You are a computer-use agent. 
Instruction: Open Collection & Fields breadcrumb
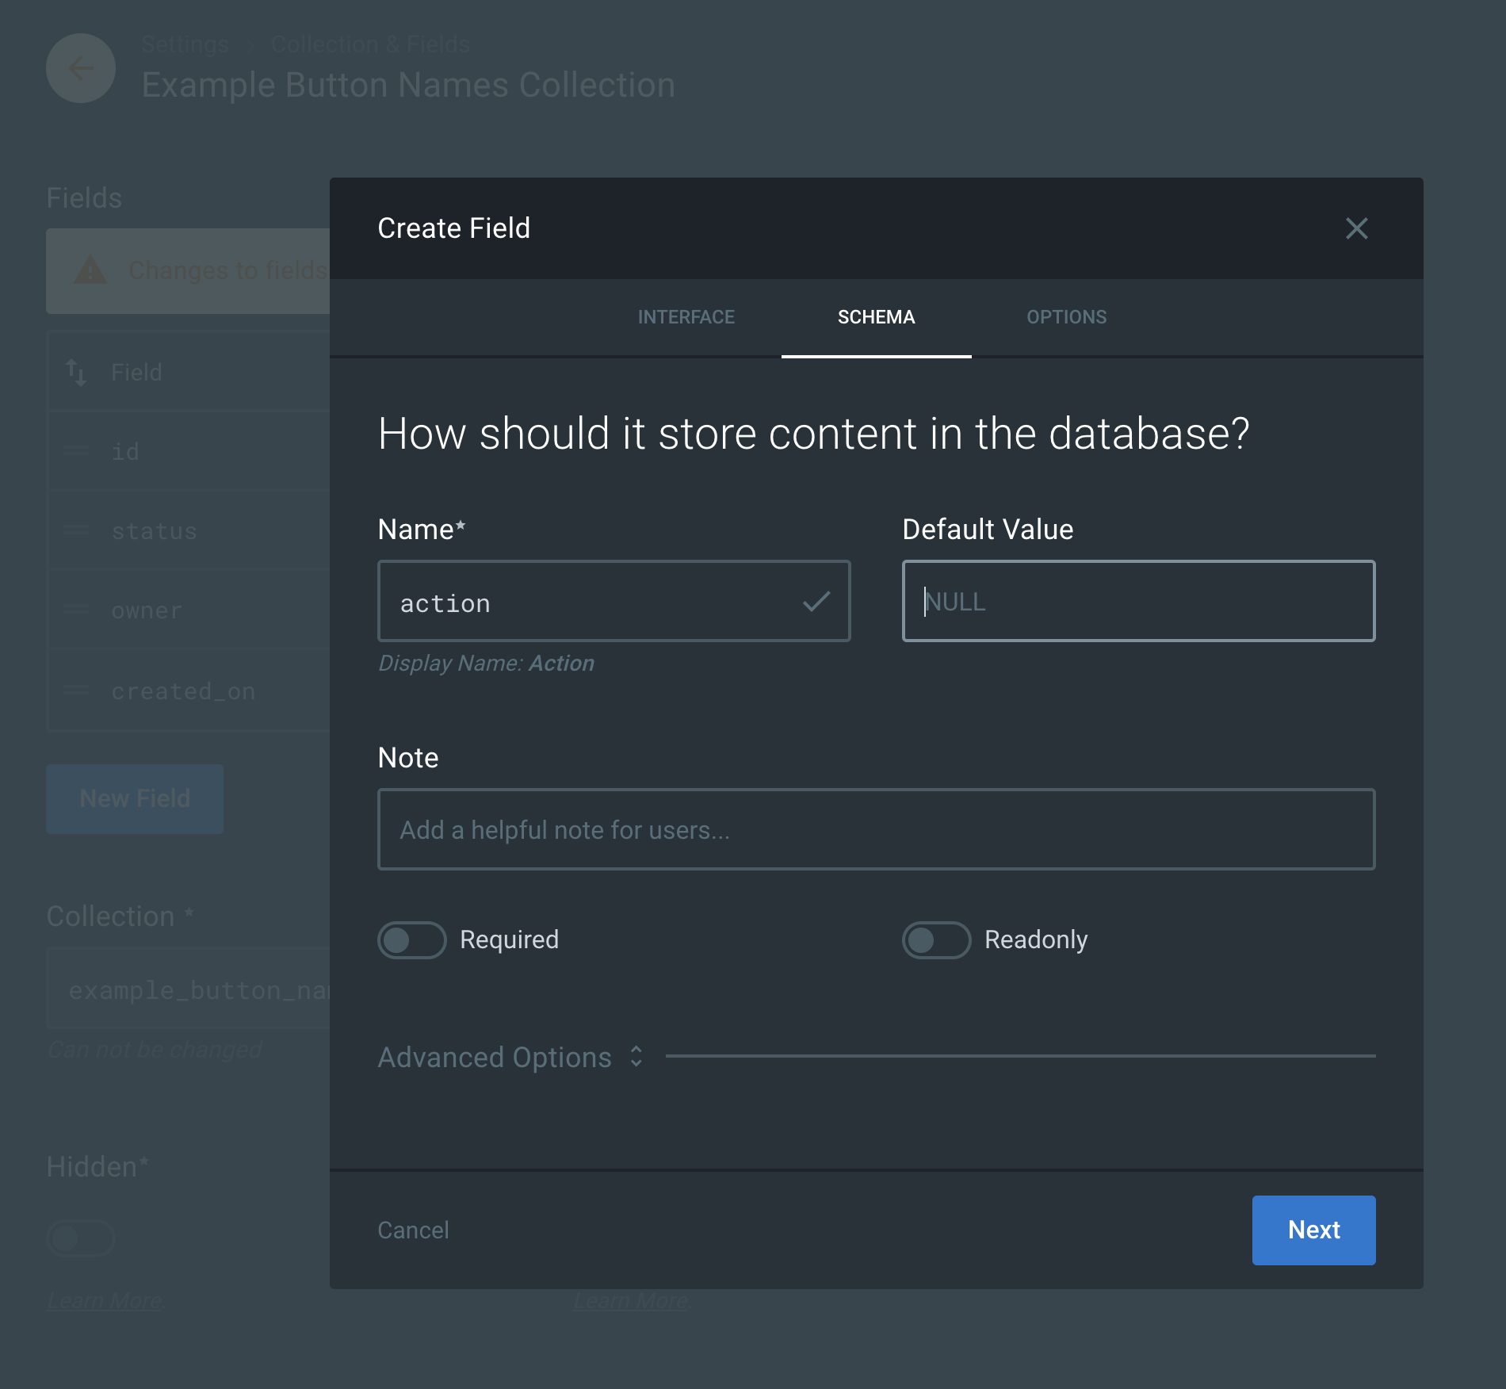[x=370, y=44]
